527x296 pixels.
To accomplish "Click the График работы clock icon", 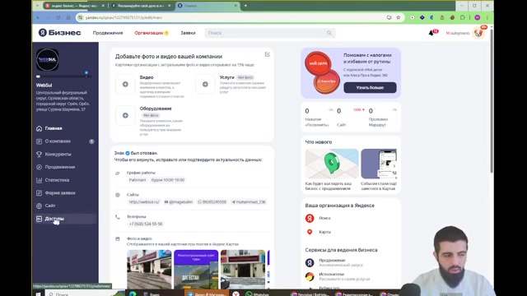I will (117, 173).
